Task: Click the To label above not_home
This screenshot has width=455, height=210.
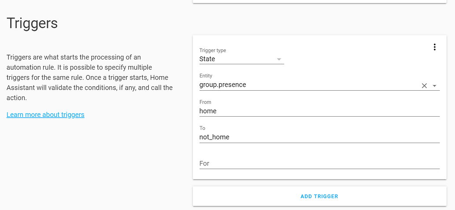Action: tap(202, 128)
